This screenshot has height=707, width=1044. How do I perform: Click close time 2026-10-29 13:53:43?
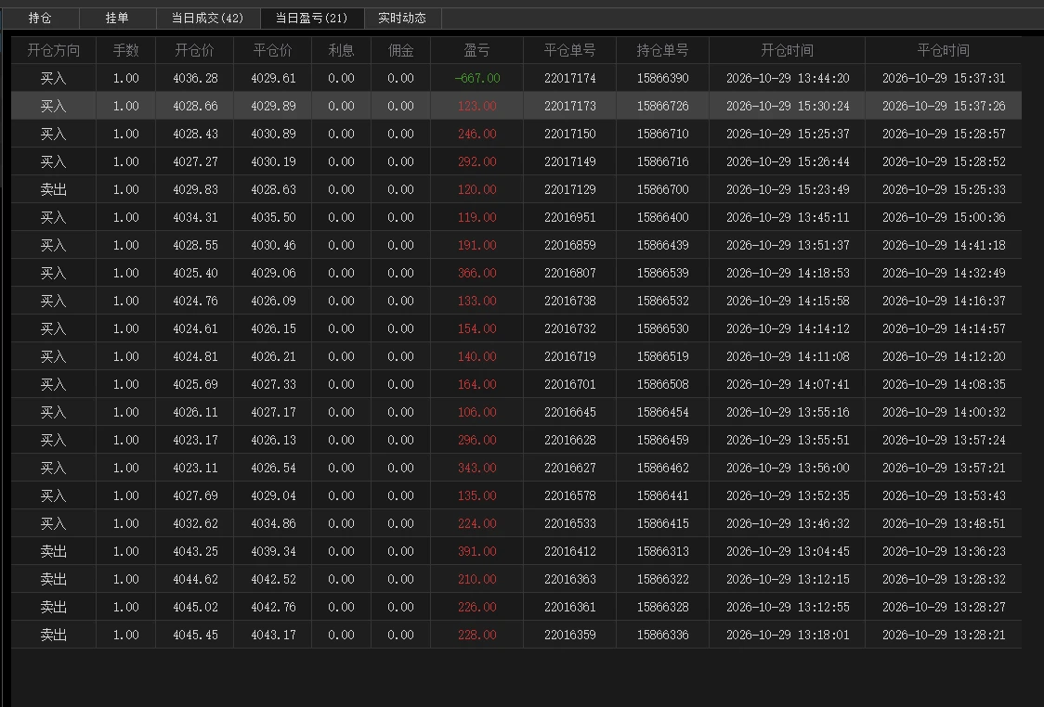click(x=944, y=496)
